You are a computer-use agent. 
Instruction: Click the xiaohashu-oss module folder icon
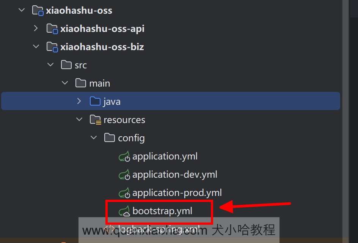click(38, 11)
